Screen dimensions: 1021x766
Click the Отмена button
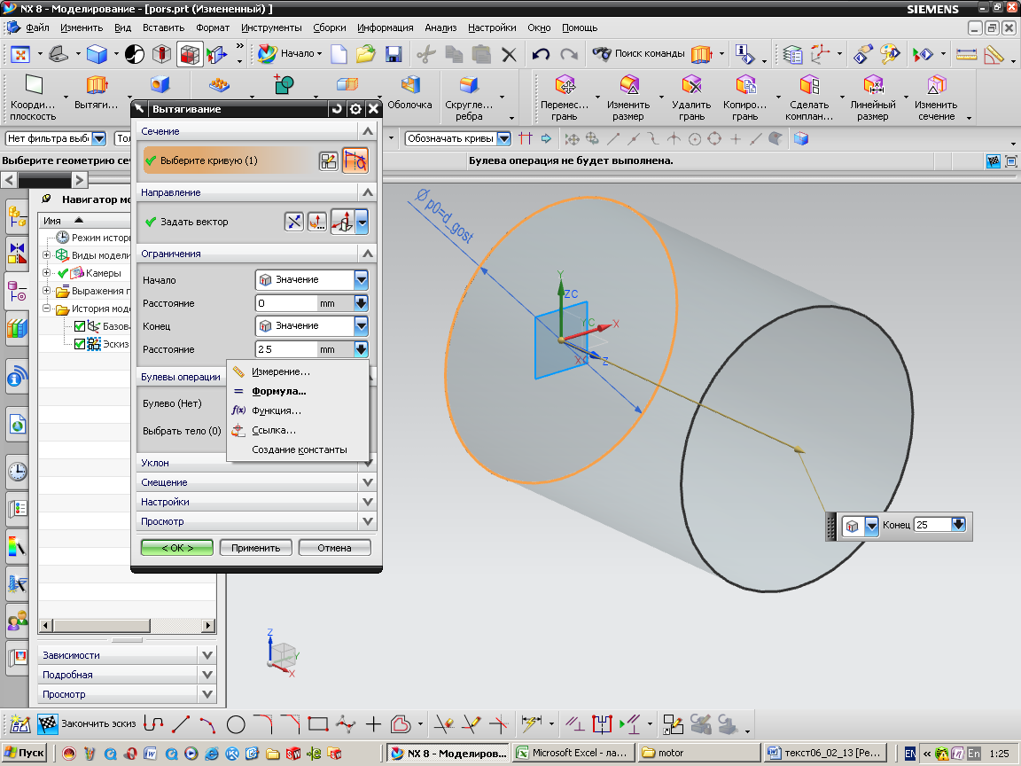click(335, 548)
